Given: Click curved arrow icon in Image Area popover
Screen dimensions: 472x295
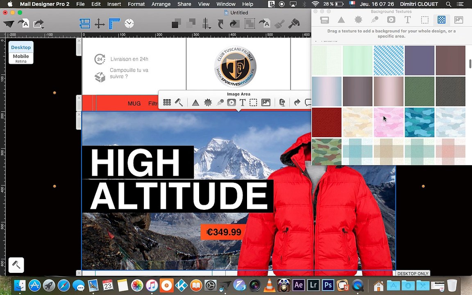Looking at the screenshot, I should tap(297, 103).
